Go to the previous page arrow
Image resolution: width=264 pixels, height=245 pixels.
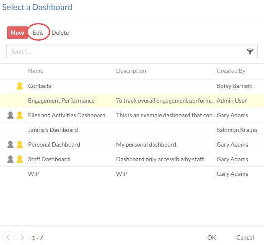click(x=9, y=237)
